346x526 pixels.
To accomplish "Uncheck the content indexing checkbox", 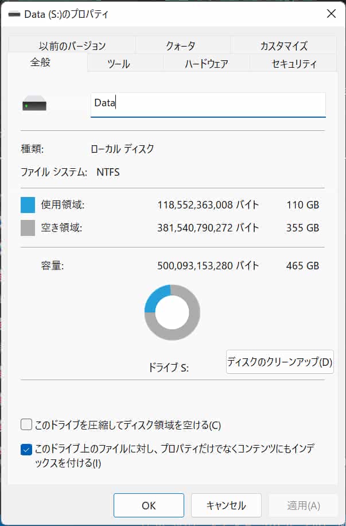I will (26, 450).
